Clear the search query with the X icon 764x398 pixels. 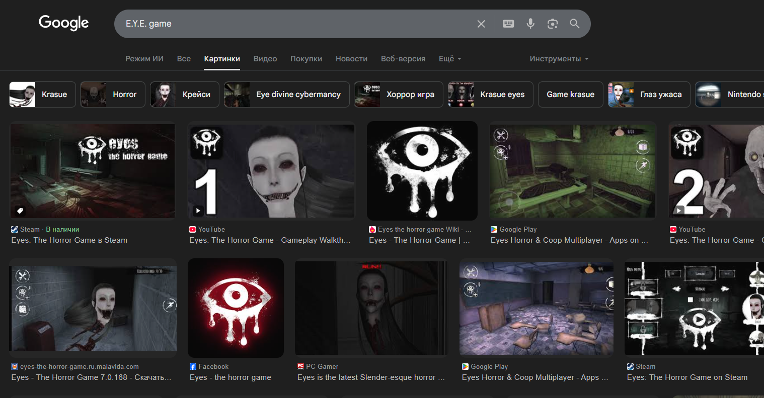[x=481, y=24]
